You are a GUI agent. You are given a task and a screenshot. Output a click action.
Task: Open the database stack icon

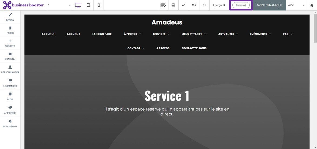173,5
